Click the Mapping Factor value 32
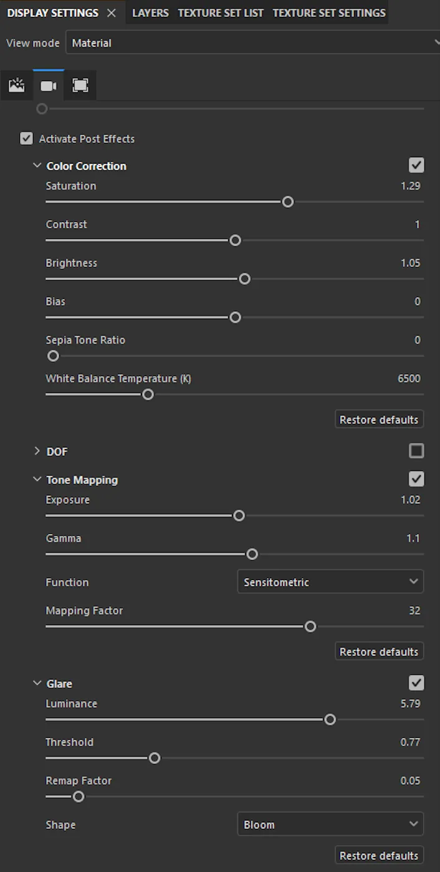 point(415,611)
